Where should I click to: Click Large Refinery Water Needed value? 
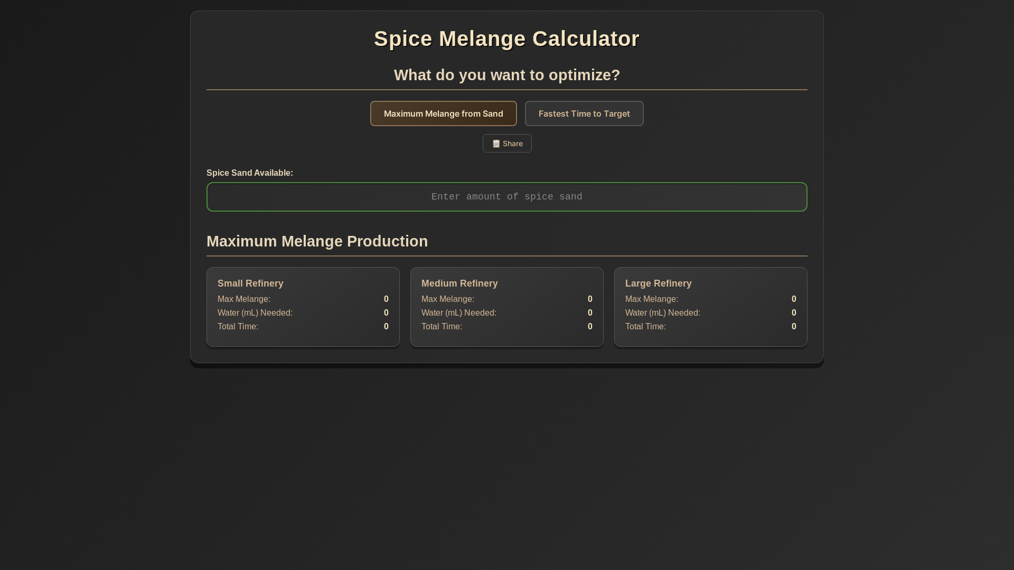[794, 313]
